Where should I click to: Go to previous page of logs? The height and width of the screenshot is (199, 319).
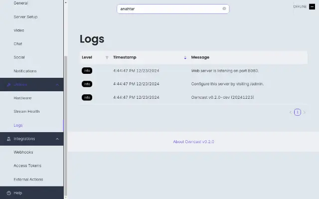(290, 112)
